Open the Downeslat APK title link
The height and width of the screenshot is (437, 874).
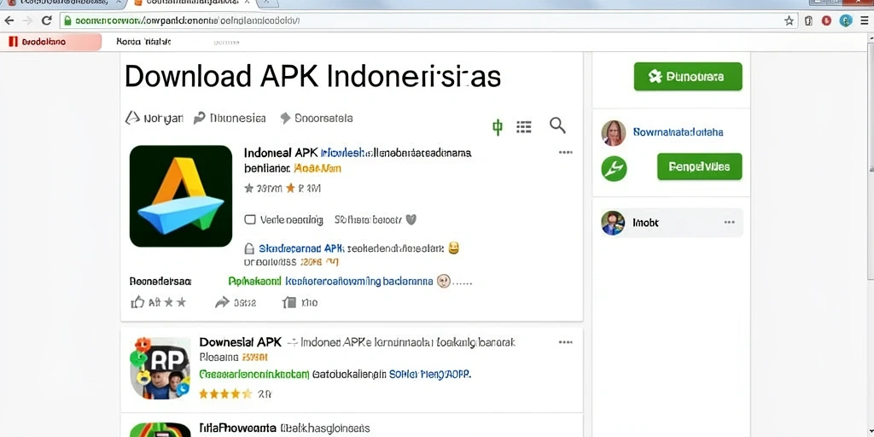[240, 341]
